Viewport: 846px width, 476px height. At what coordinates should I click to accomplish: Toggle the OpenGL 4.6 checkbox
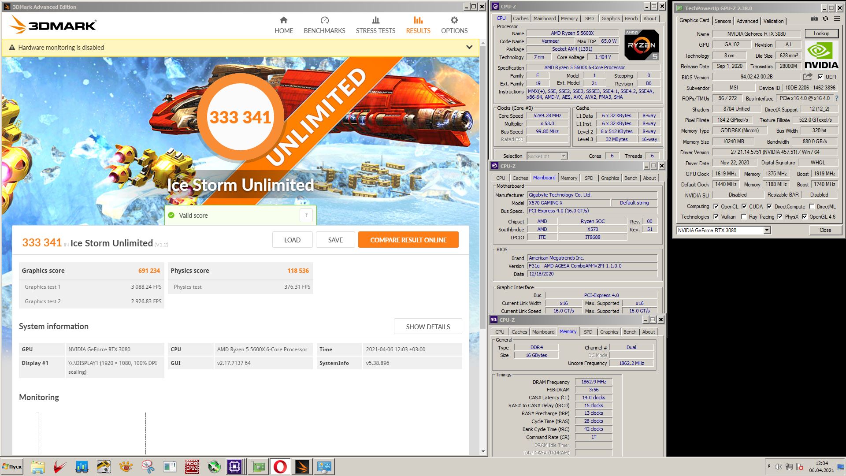805,216
